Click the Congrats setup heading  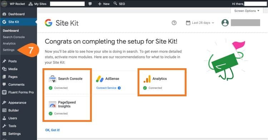click(111, 41)
